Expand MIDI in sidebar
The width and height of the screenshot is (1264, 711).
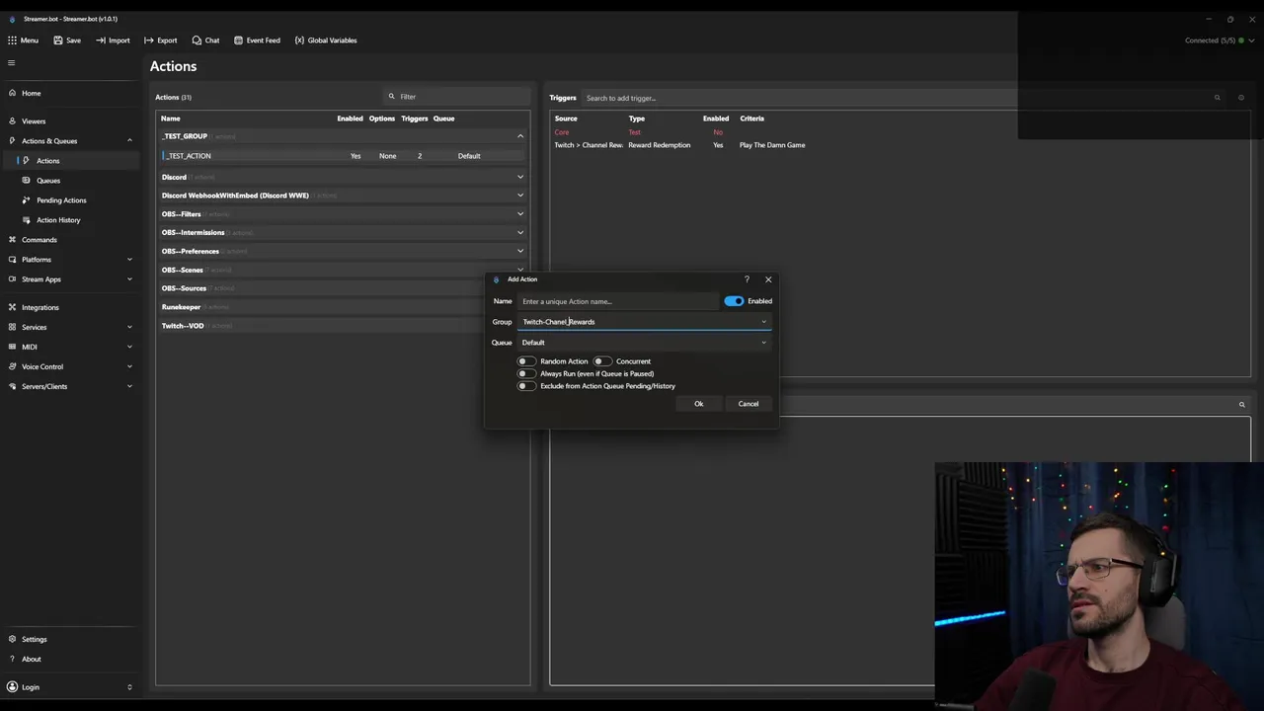(129, 347)
